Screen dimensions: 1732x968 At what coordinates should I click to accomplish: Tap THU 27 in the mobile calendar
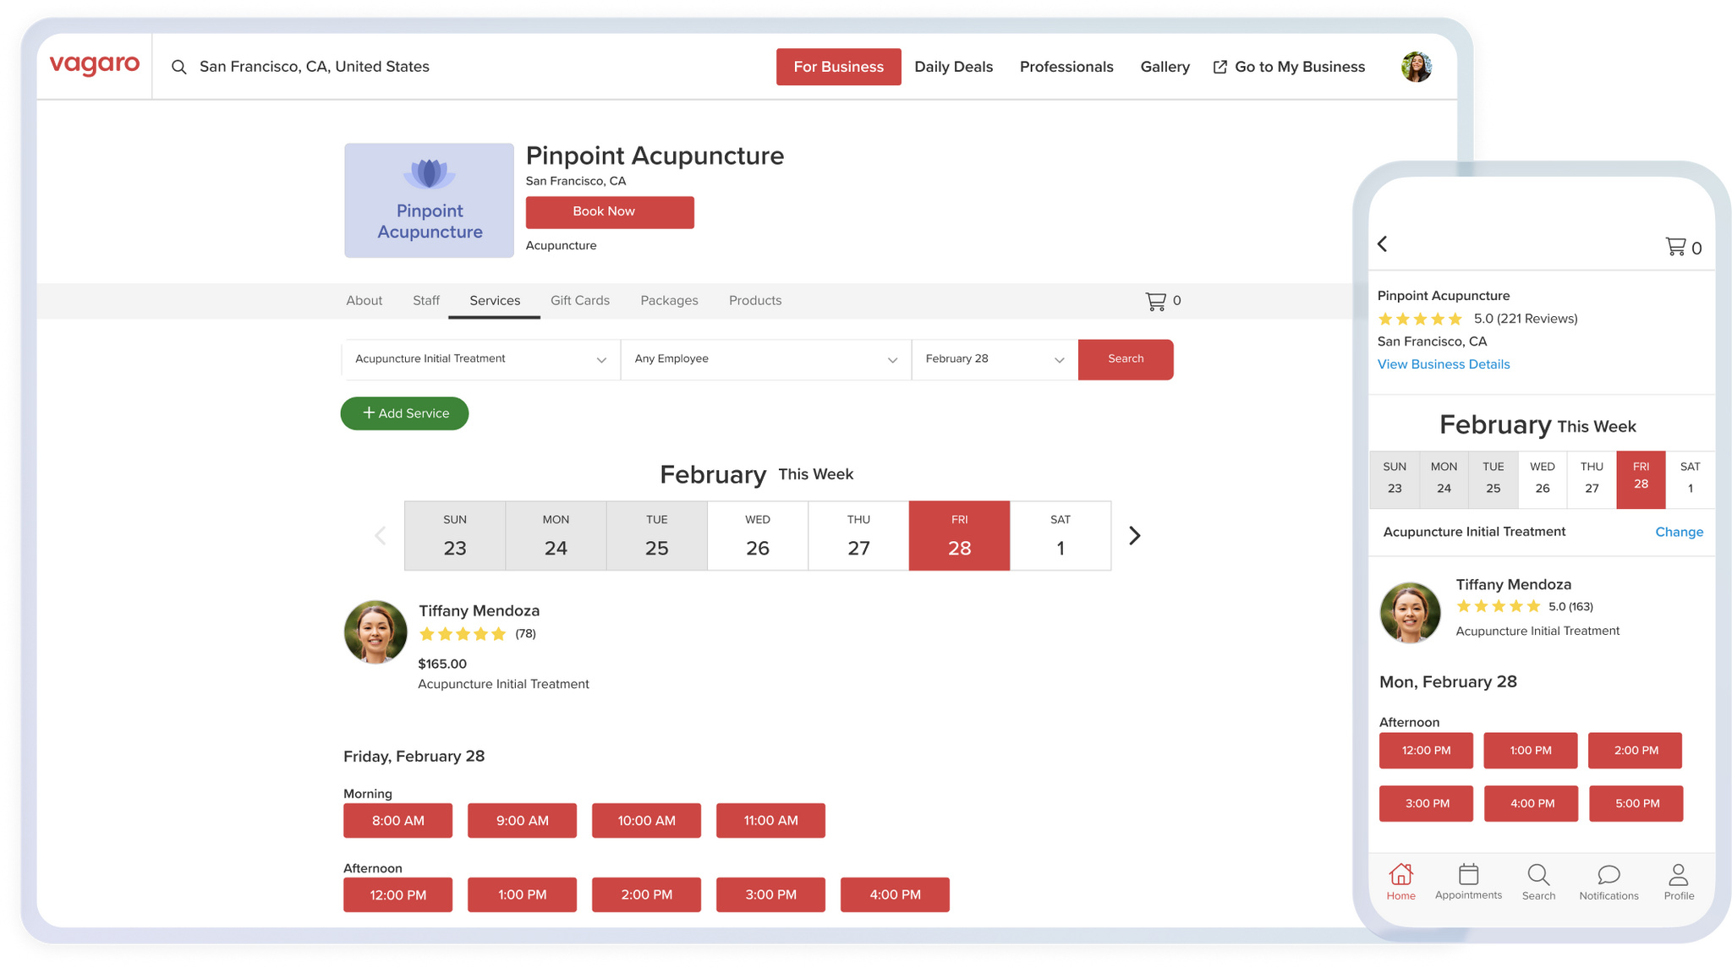1592,479
